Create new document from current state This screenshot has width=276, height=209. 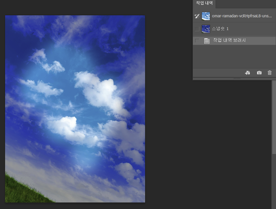pyautogui.click(x=247, y=73)
